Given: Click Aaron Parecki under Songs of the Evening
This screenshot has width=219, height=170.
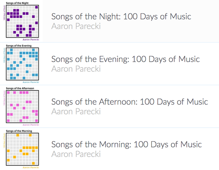Looking at the screenshot, I should tap(76, 69).
